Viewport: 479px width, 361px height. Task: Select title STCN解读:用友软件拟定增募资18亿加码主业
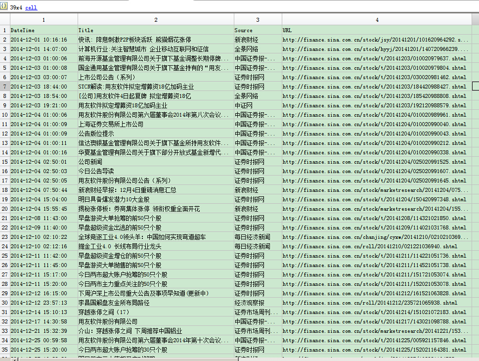pyautogui.click(x=156, y=87)
